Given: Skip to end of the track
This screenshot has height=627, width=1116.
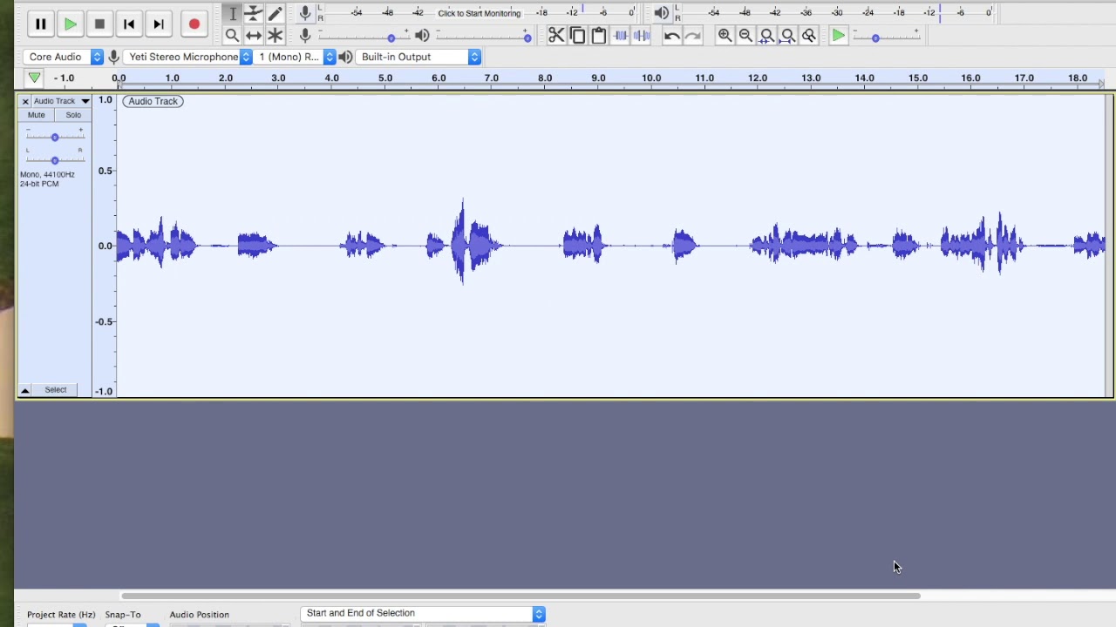Looking at the screenshot, I should [159, 24].
